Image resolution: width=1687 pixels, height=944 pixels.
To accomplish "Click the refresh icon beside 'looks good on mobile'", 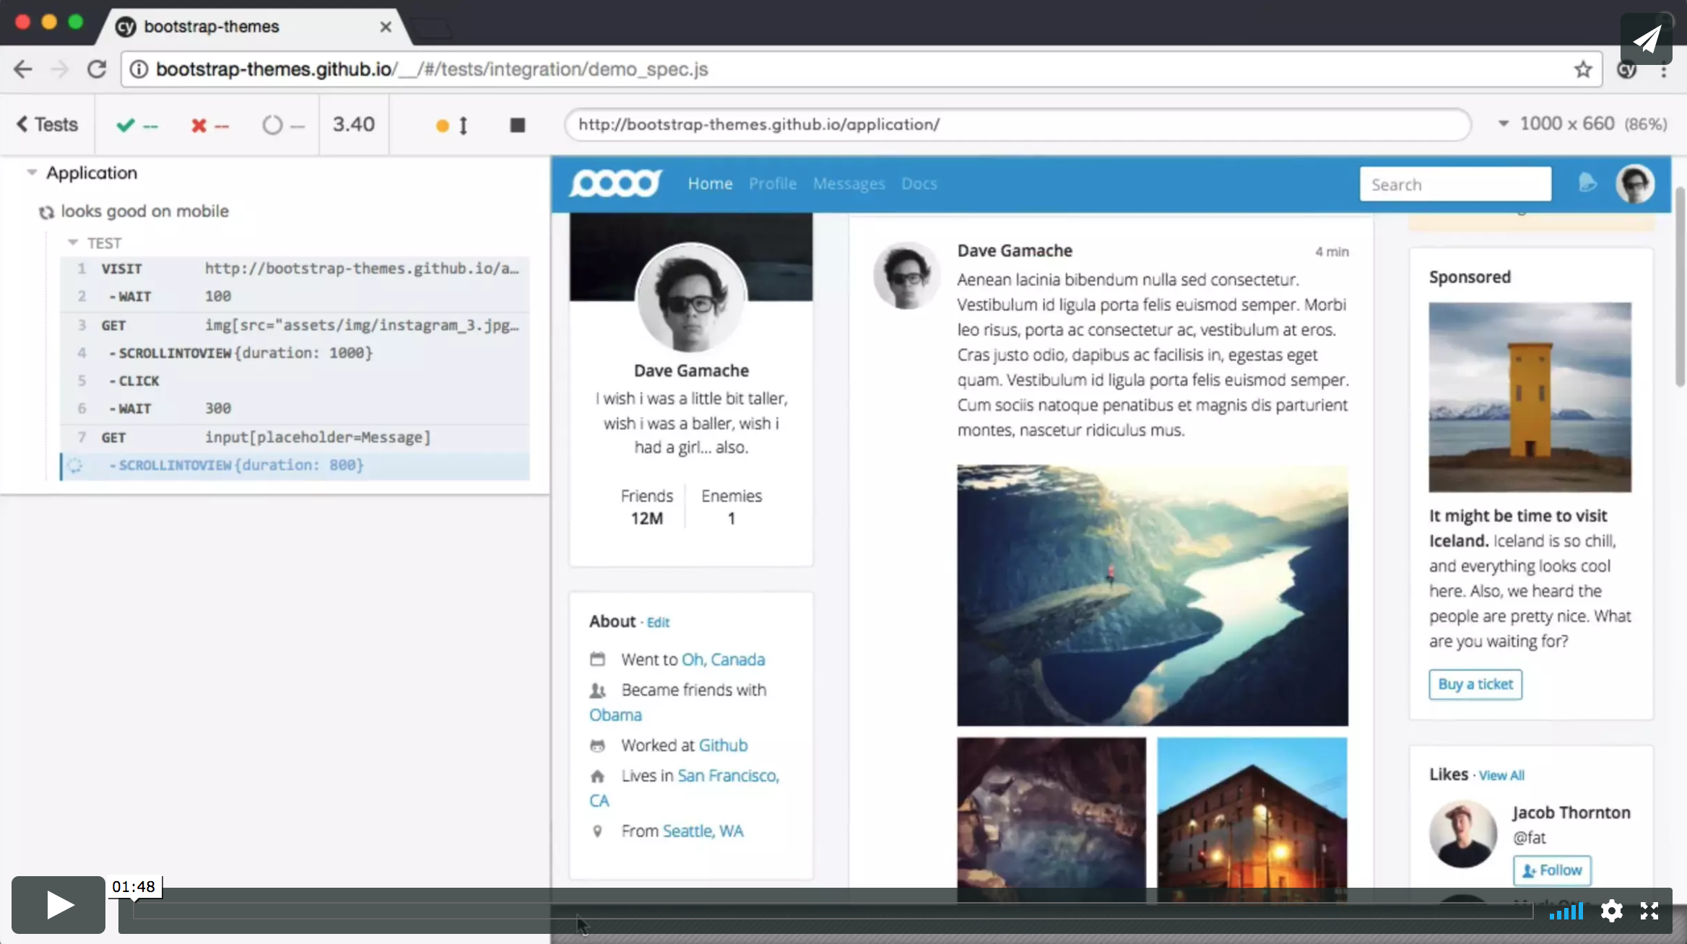I will pos(45,211).
